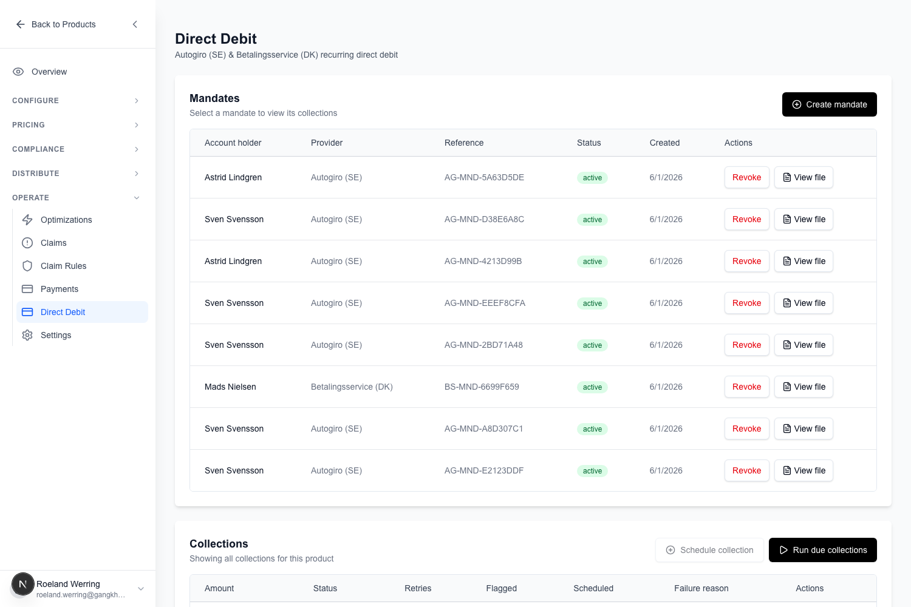Image resolution: width=911 pixels, height=607 pixels.
Task: Click the Retries column header in Collections
Action: [418, 588]
